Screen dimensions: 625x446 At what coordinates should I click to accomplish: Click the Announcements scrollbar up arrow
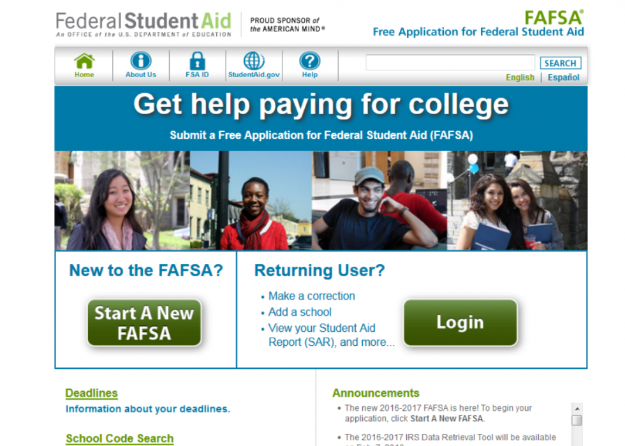pyautogui.click(x=577, y=408)
